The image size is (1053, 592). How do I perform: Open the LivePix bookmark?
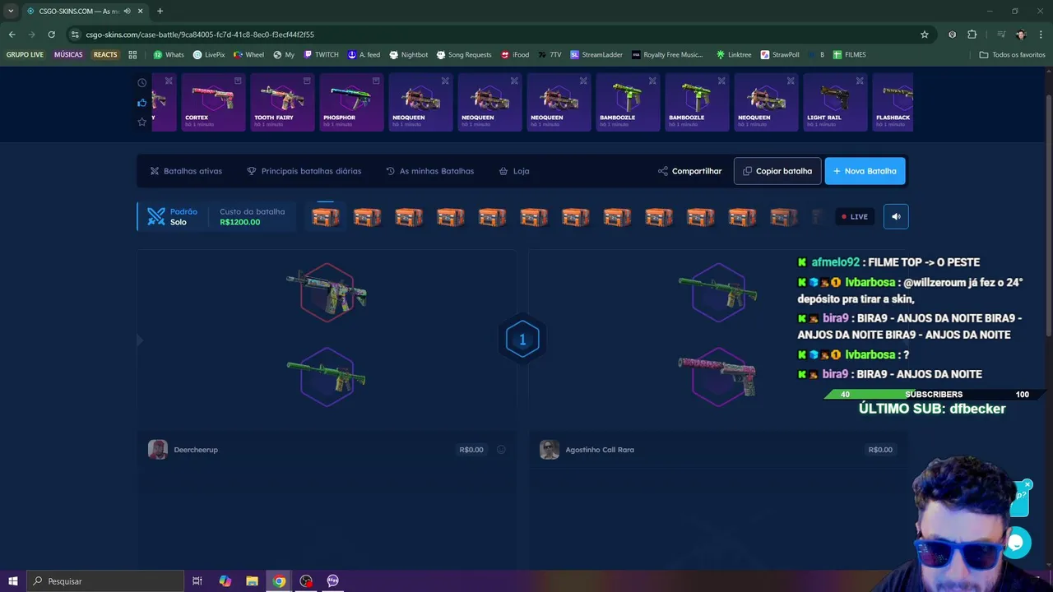(x=209, y=55)
